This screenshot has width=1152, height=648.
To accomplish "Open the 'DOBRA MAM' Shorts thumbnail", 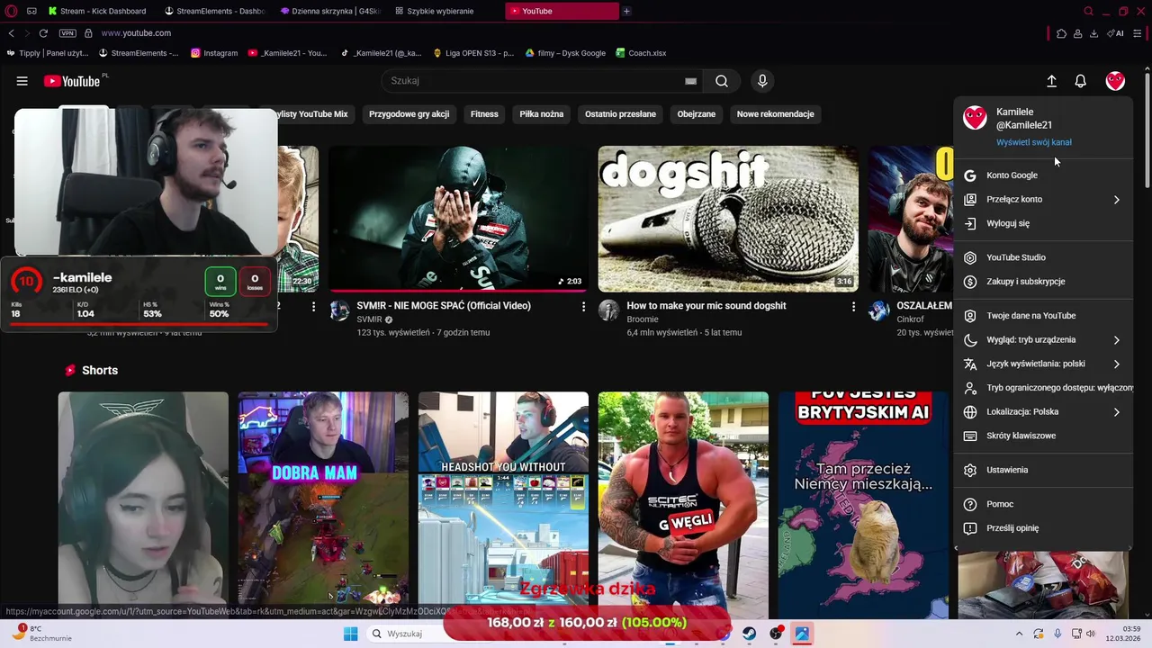I will (x=323, y=505).
